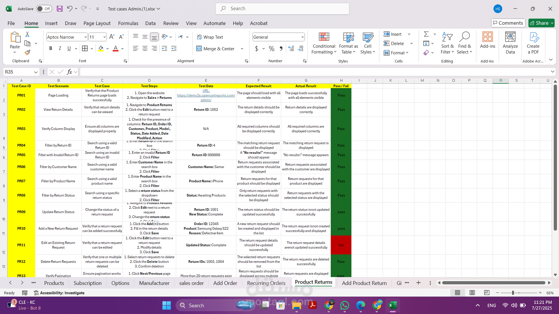This screenshot has width=559, height=314.
Task: Open the General number format dropdown
Action: pos(303,37)
